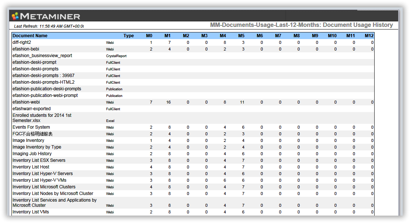Select Enrolled students for 2014 1st Semester.xlsx
The width and height of the screenshot is (410, 223).
42,118
